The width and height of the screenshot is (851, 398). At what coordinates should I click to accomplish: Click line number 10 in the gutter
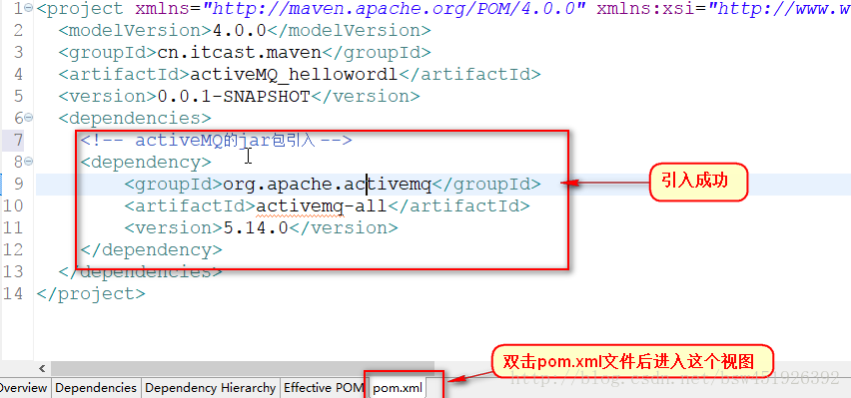coord(13,206)
